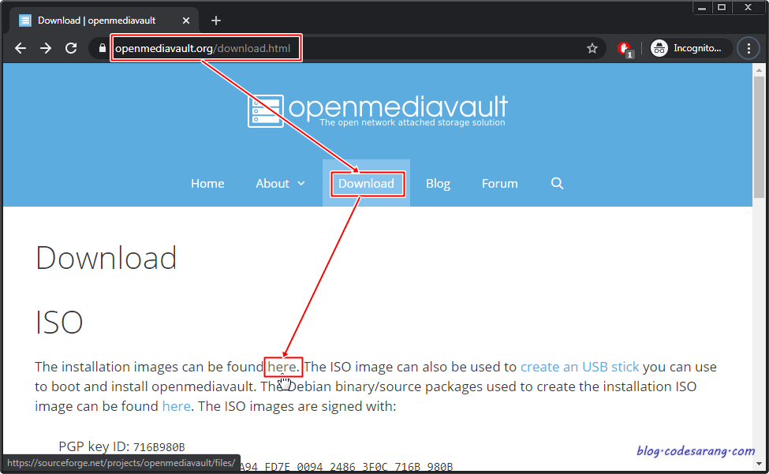Open the Blog navigation item
Viewport: 769px width, 474px height.
point(438,183)
